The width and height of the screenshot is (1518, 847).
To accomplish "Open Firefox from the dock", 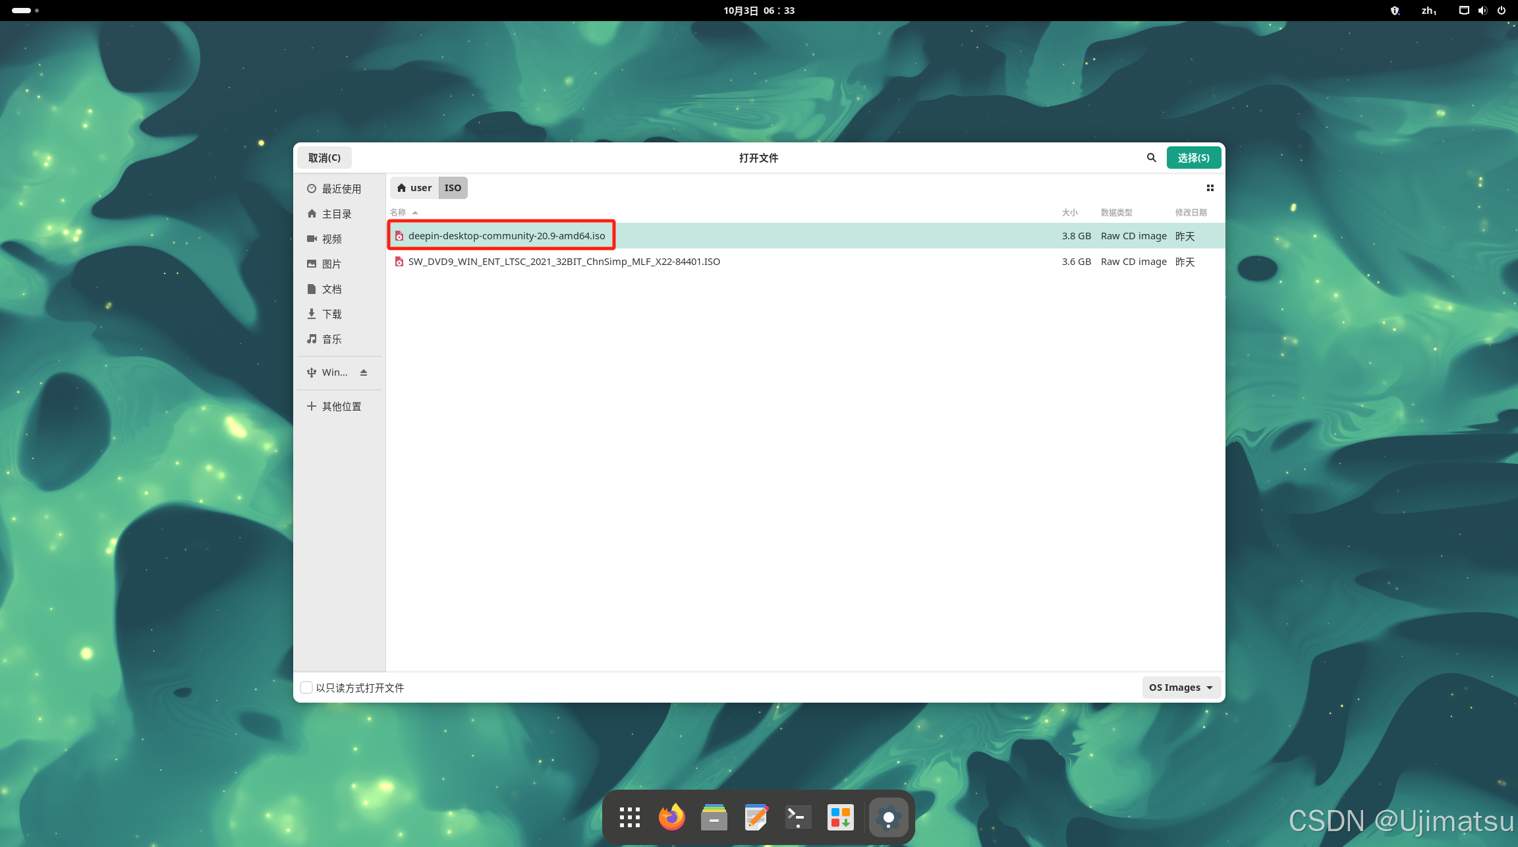I will click(671, 817).
